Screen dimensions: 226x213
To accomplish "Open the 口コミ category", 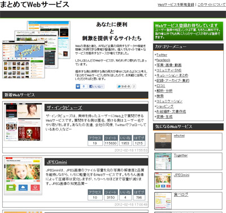I will tap(161, 86).
